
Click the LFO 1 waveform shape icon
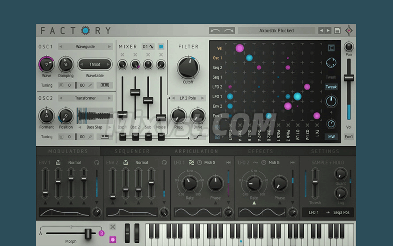pyautogui.click(x=191, y=163)
